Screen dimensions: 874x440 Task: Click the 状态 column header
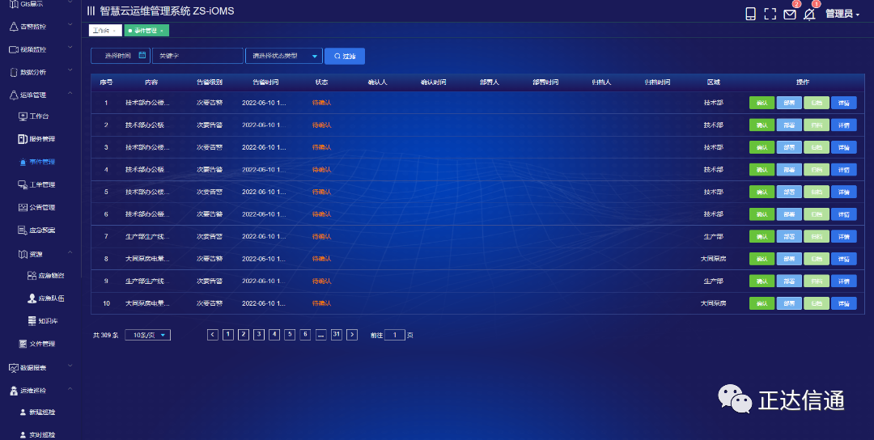pyautogui.click(x=321, y=82)
